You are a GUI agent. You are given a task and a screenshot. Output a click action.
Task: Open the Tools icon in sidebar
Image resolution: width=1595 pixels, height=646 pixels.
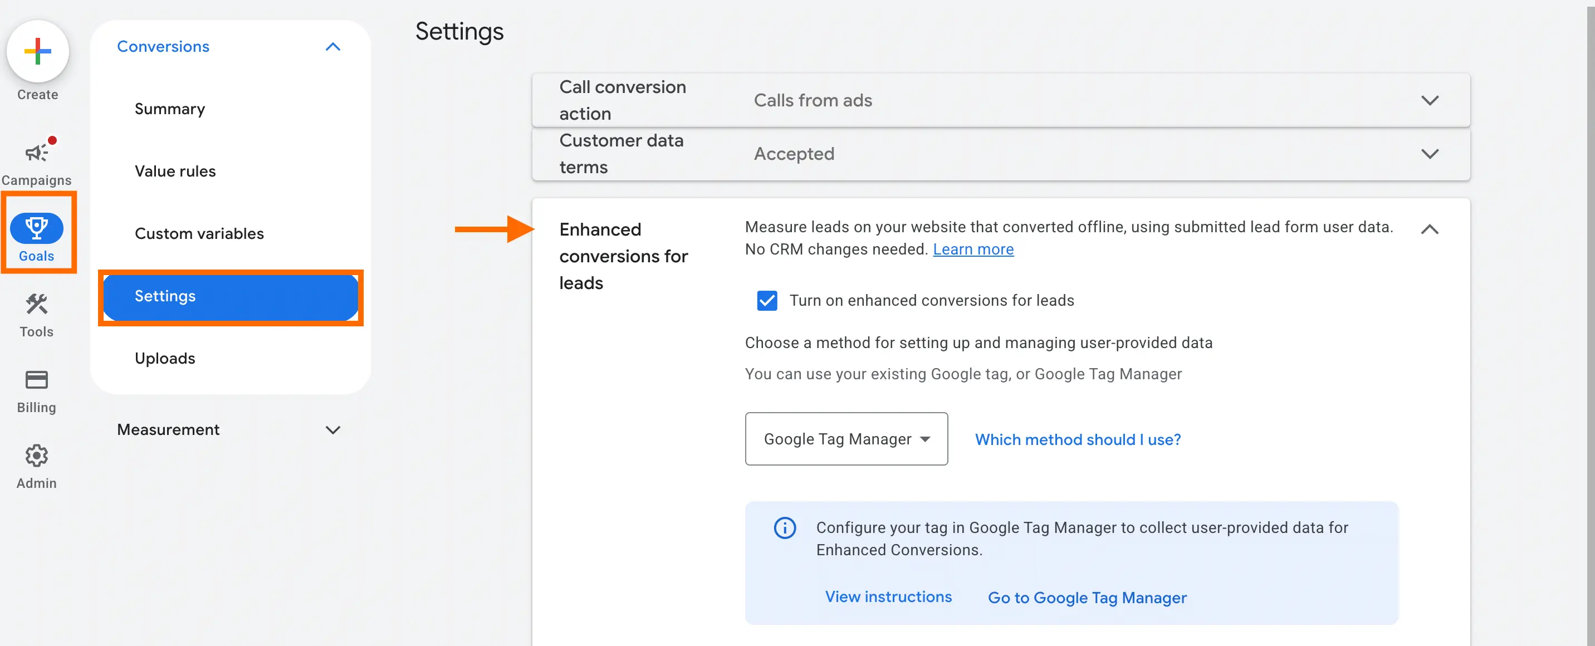pyautogui.click(x=36, y=304)
